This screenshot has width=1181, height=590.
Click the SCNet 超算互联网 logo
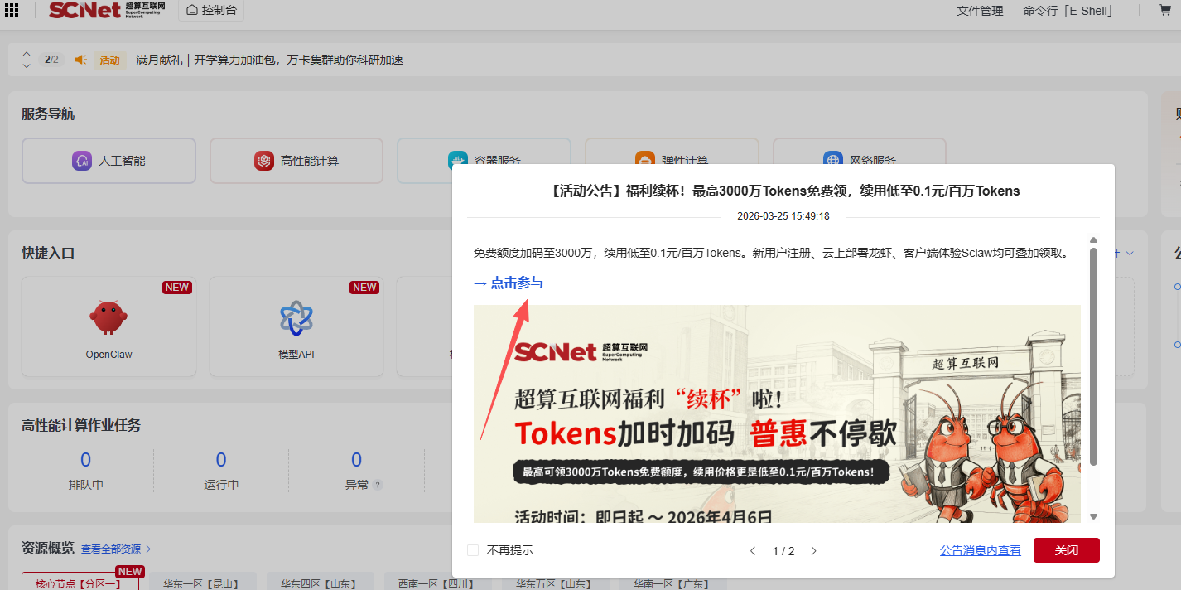pos(105,11)
